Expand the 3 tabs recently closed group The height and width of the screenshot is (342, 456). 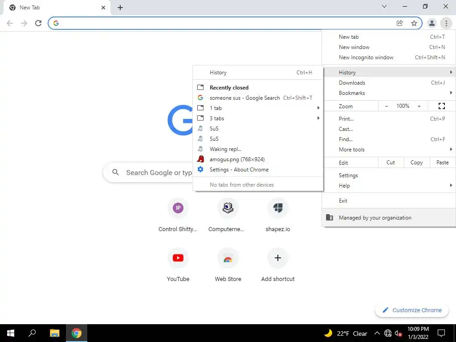[x=258, y=118]
